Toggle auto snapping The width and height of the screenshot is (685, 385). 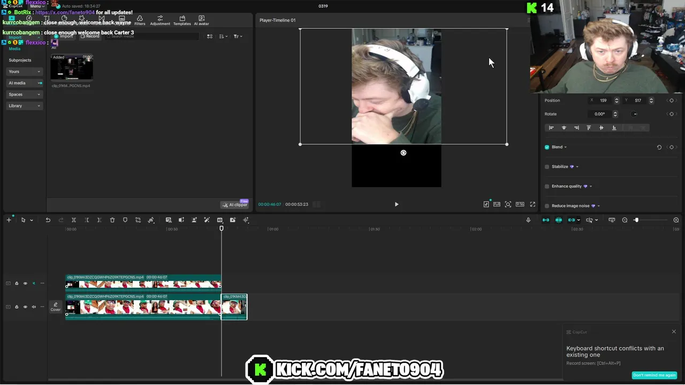[559, 220]
